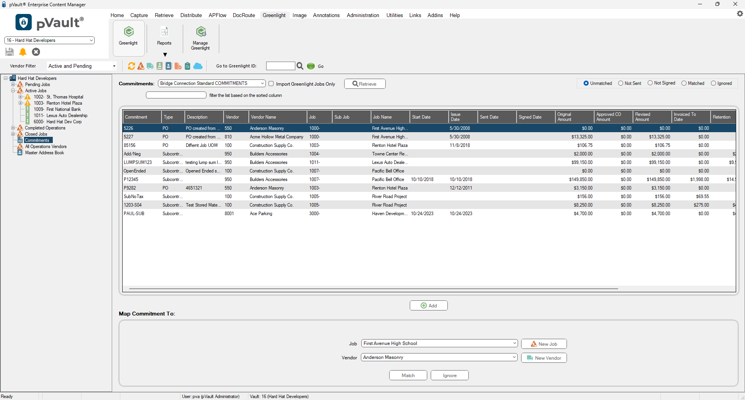This screenshot has width=745, height=400.
Task: Click the save disk icon
Action: tap(10, 52)
